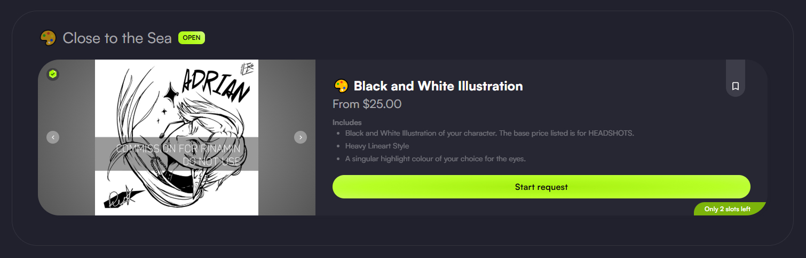Screen dimensions: 806x258
Task: Select the Heavy Lineart Style bullet
Action: coord(377,146)
